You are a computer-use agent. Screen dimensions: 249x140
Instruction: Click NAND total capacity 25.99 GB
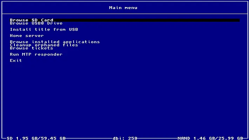coord(230,138)
